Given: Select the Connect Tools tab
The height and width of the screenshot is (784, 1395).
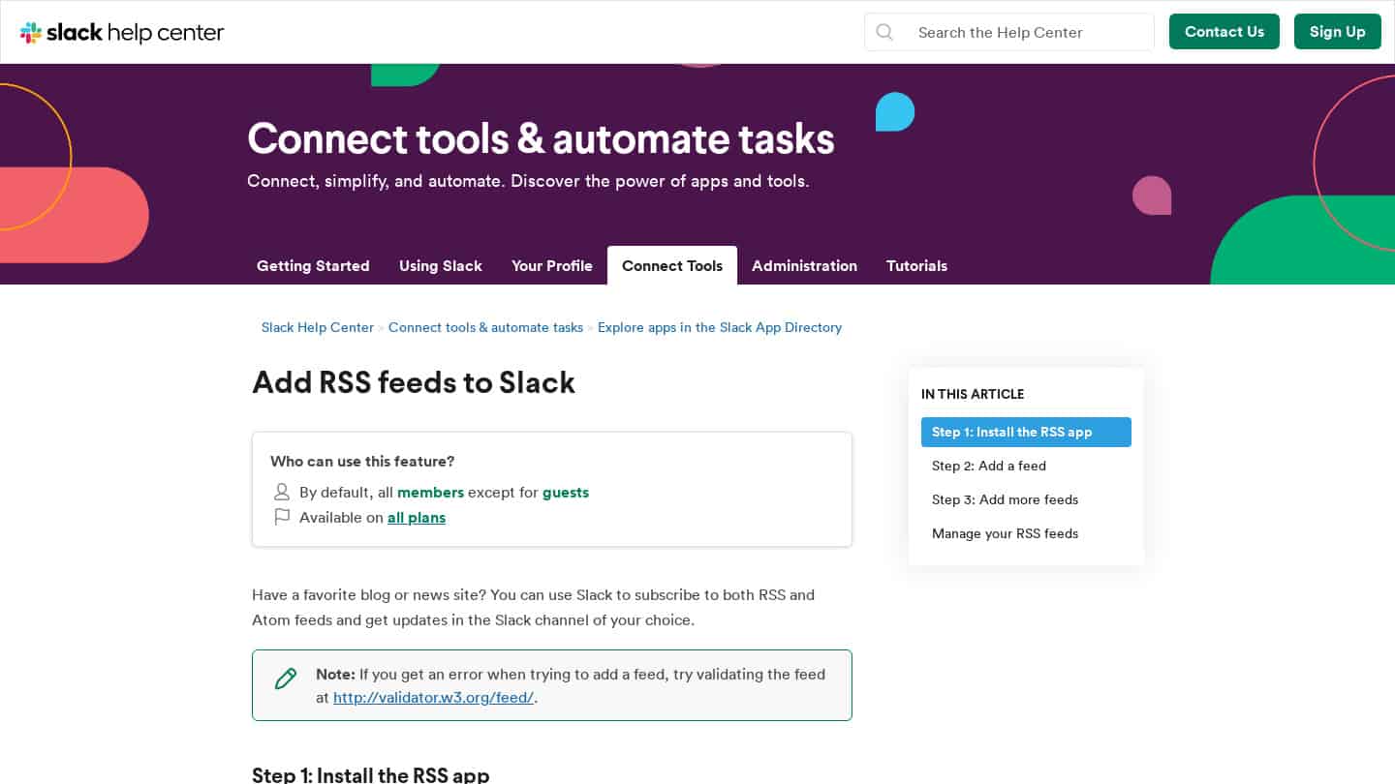Looking at the screenshot, I should [672, 265].
